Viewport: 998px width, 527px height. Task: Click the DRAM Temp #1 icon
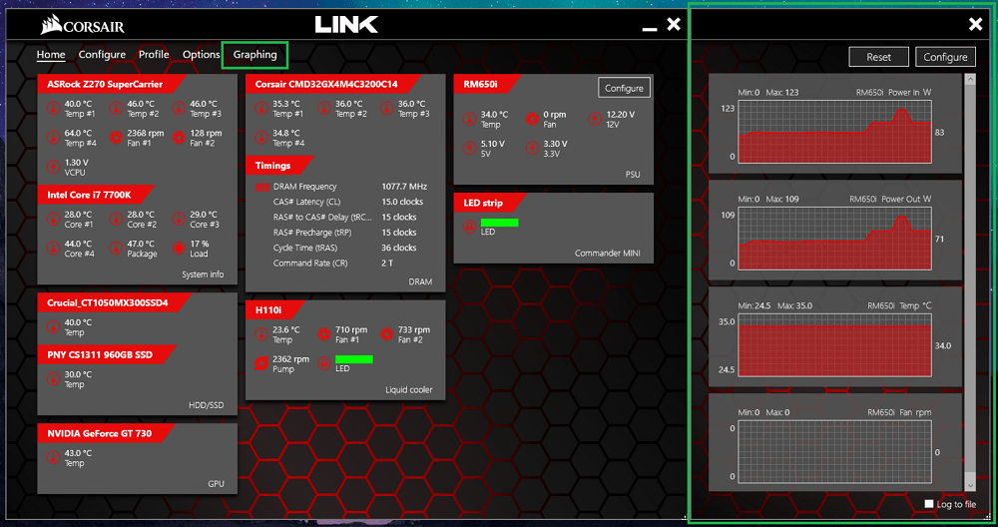pos(261,108)
